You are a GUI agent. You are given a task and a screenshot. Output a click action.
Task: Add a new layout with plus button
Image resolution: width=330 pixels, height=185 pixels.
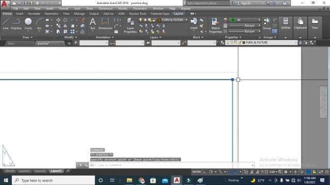point(68,171)
